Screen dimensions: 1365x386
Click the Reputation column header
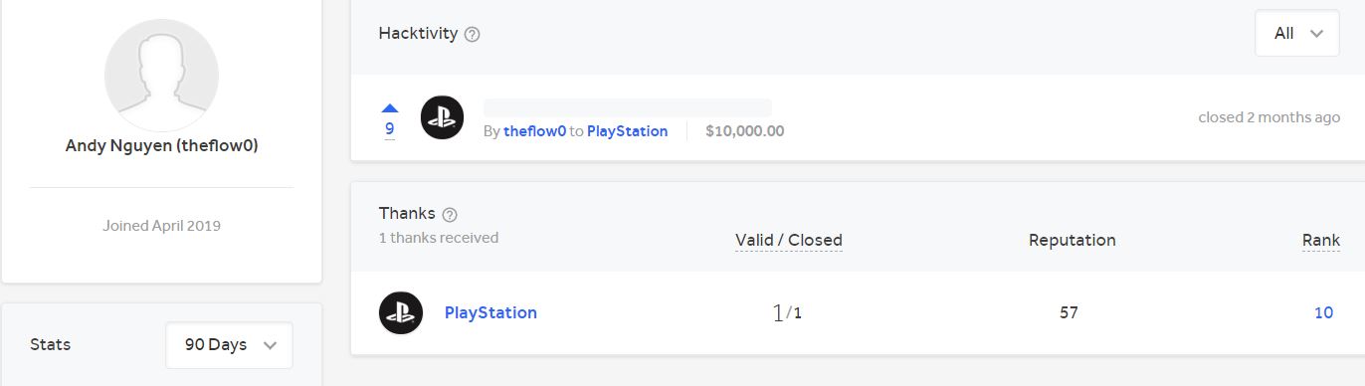tap(1072, 240)
